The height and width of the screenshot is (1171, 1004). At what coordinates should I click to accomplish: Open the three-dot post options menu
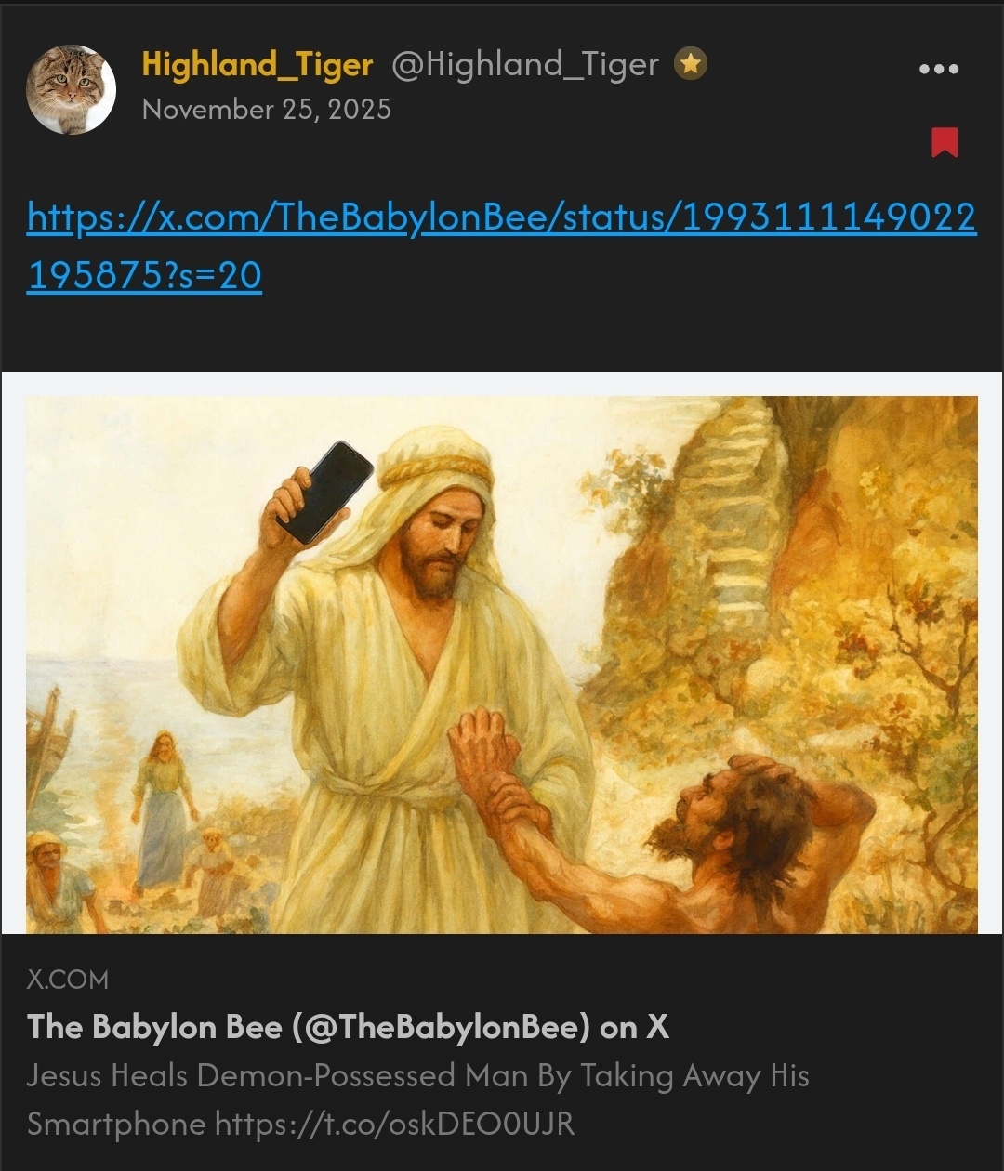point(938,69)
